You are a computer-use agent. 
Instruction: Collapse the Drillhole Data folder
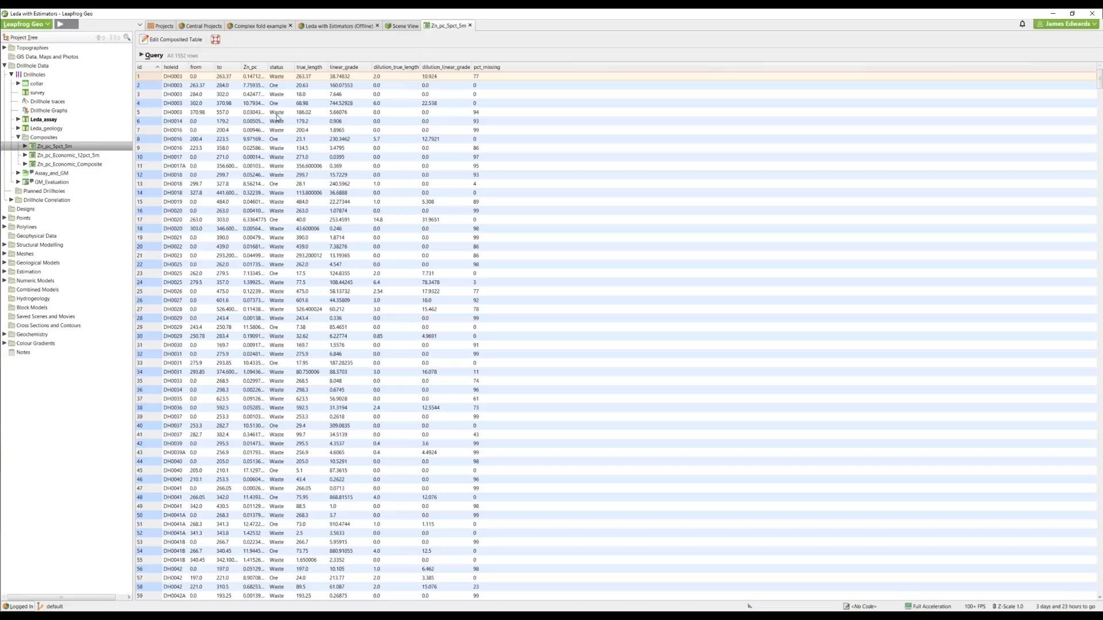click(x=5, y=65)
